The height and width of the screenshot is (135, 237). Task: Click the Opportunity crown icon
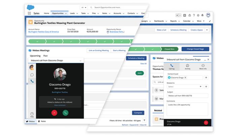tap(31, 22)
